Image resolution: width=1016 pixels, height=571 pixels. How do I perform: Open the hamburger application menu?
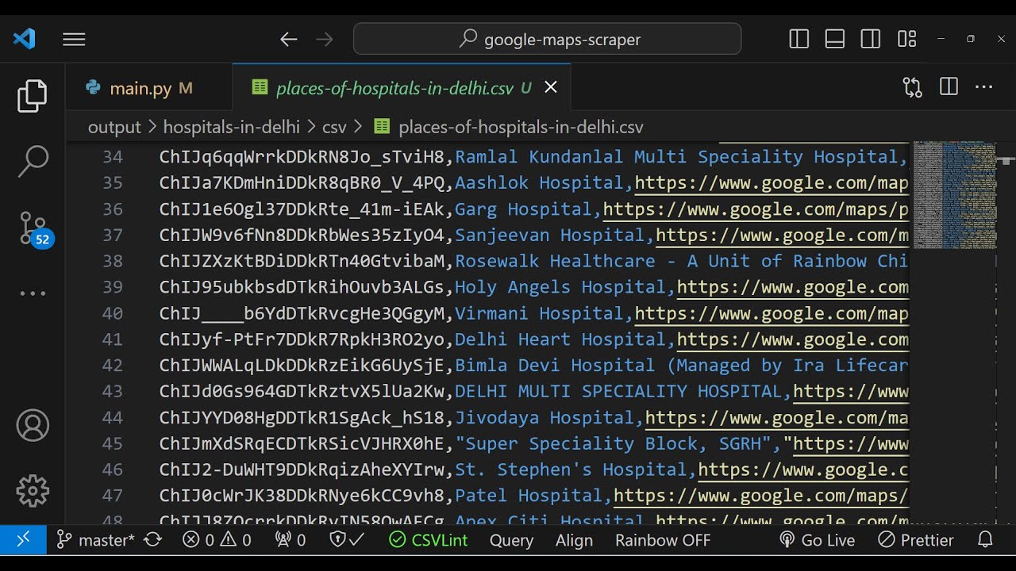click(x=74, y=39)
